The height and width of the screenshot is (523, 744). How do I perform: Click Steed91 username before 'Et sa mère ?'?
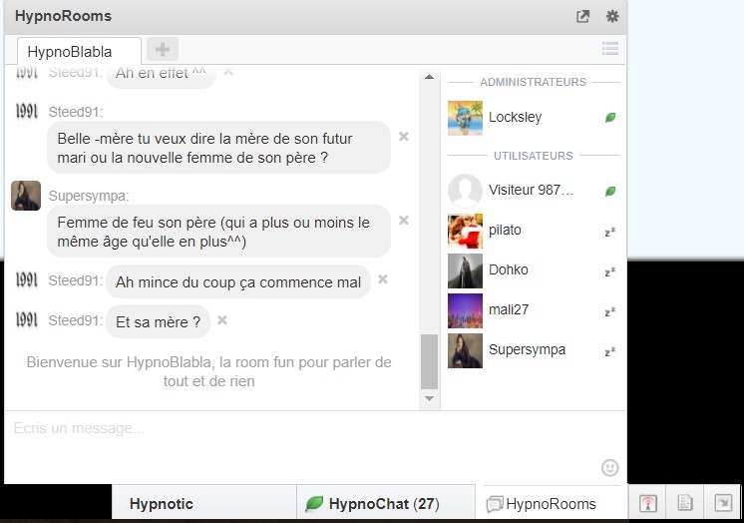[76, 320]
